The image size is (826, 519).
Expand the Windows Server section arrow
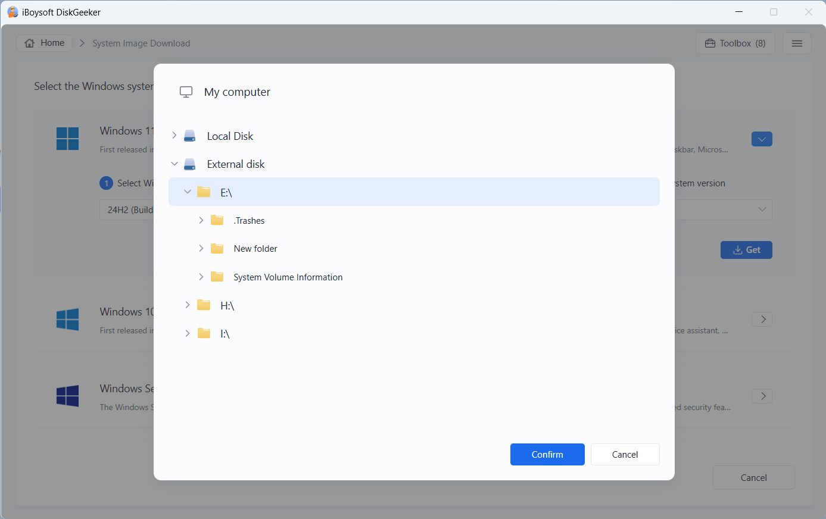pyautogui.click(x=762, y=396)
